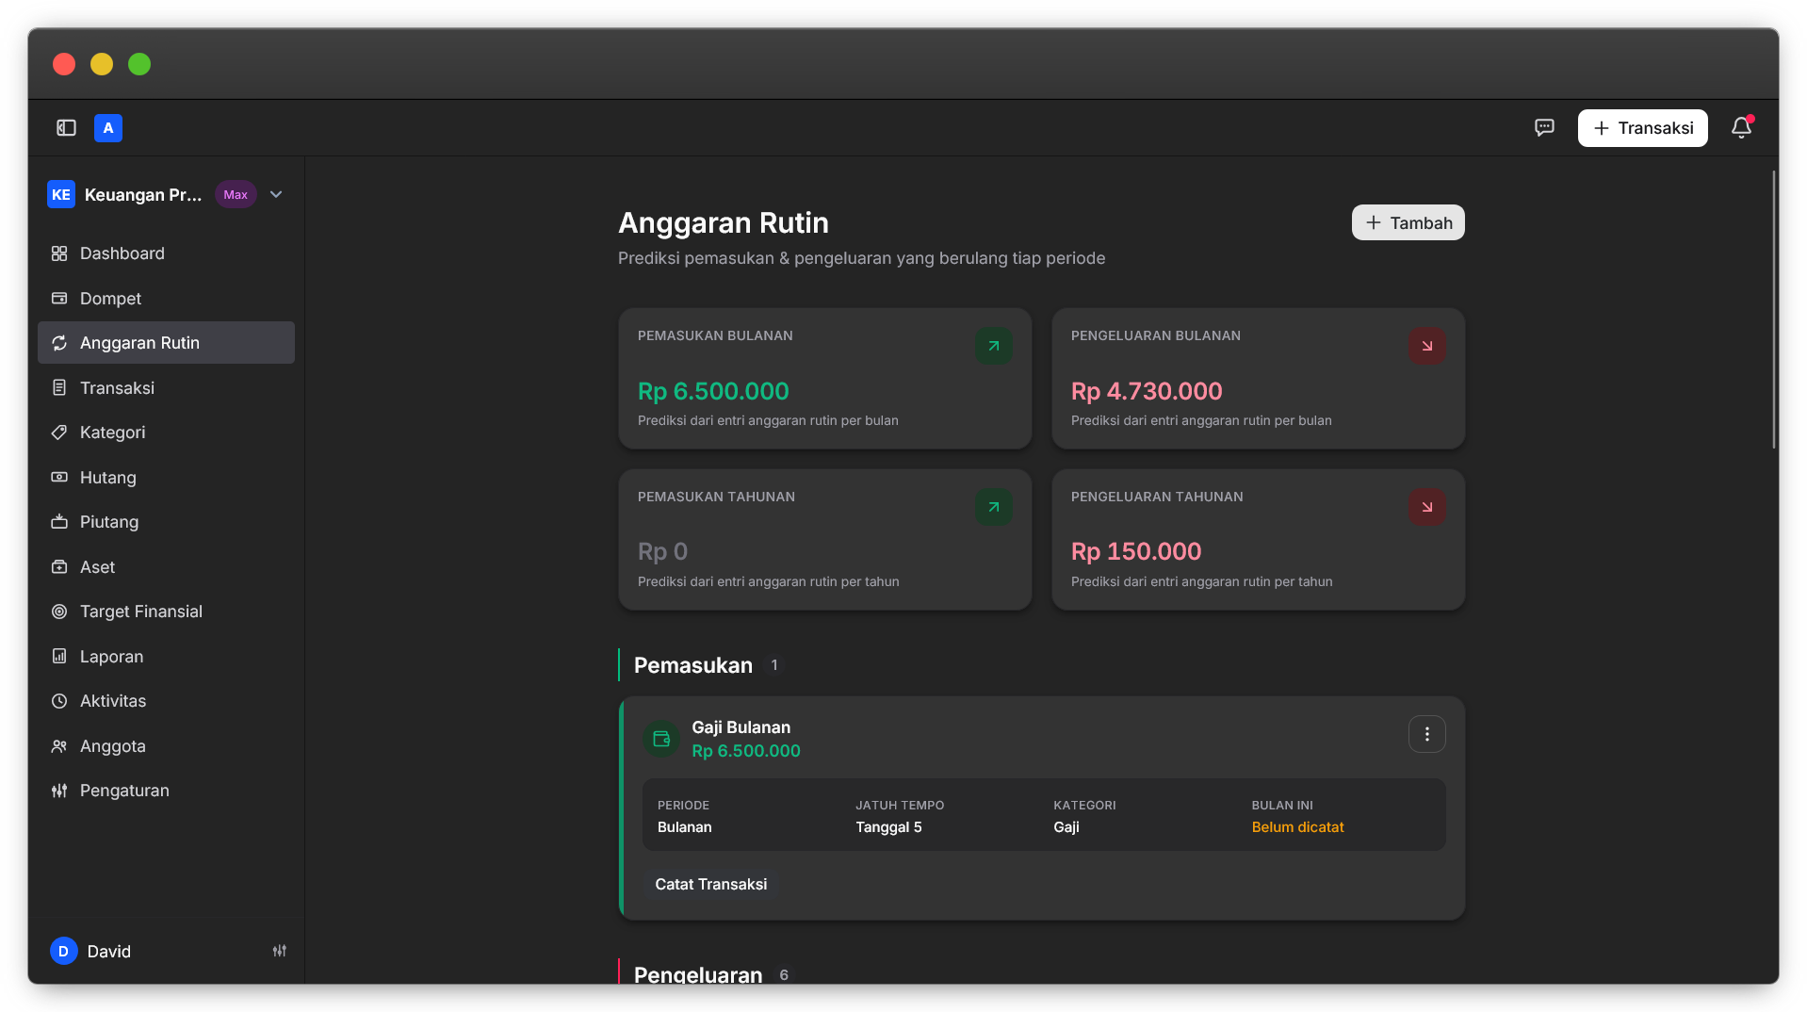
Task: Click the Pemasukan section heading
Action: point(693,665)
